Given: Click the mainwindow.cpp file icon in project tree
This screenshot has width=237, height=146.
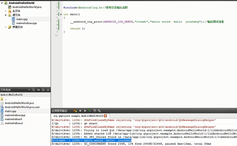Looking at the screenshot, I should click(13, 23).
